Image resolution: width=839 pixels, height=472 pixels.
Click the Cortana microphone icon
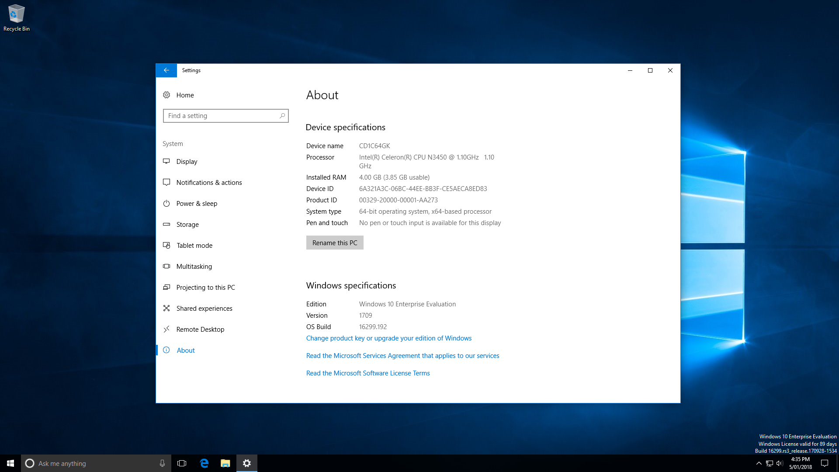(x=162, y=463)
